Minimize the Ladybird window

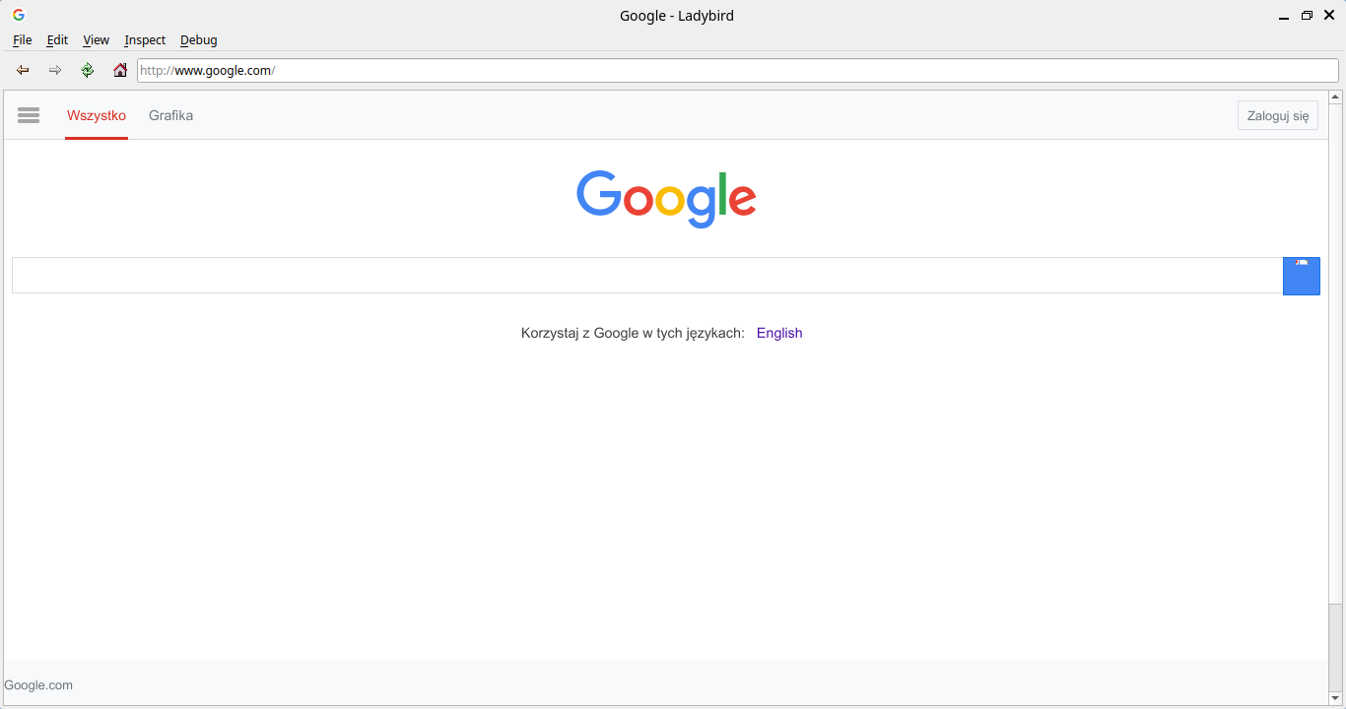[x=1284, y=16]
